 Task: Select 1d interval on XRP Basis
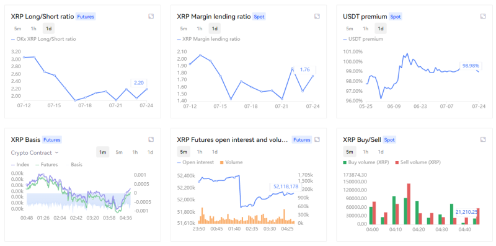(x=150, y=152)
